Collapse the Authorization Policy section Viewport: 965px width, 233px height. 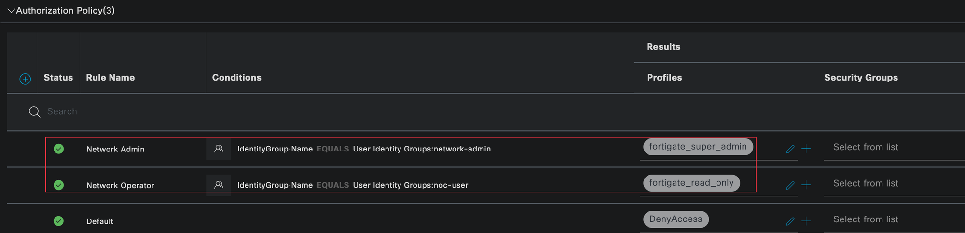[x=11, y=11]
